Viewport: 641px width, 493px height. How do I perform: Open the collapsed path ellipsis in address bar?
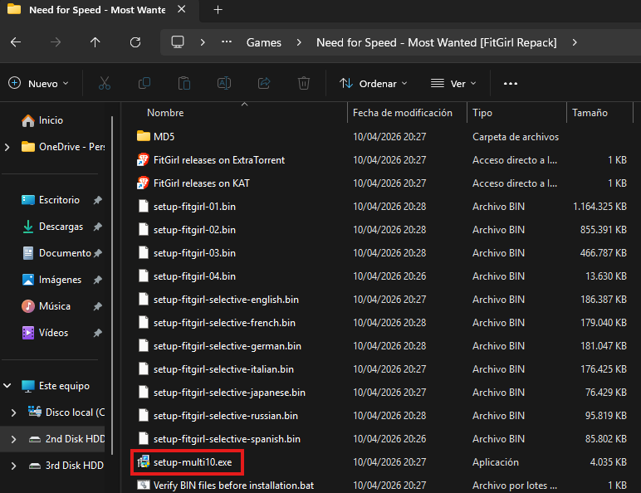227,42
